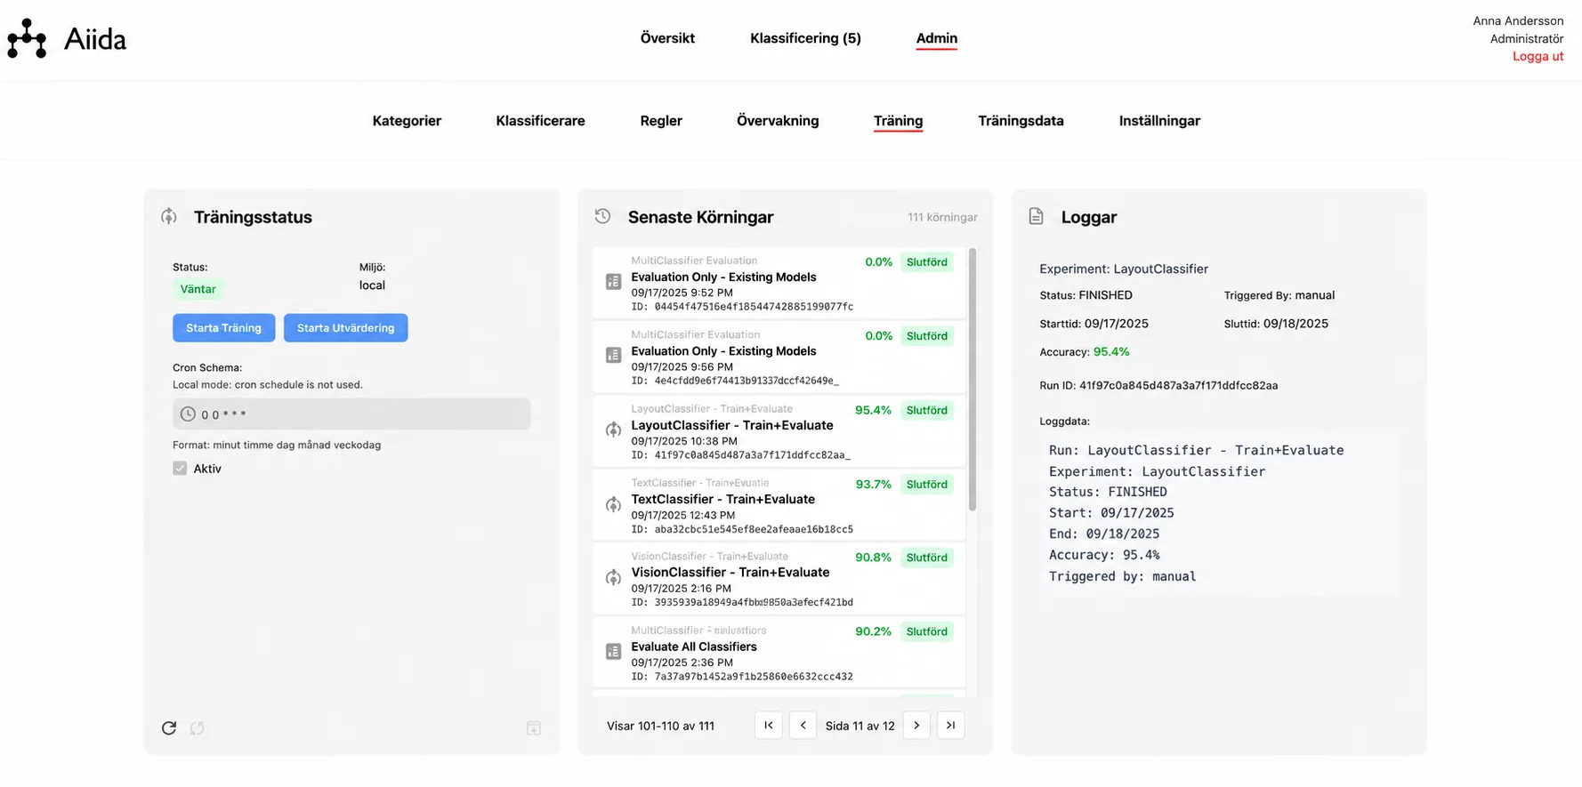The height and width of the screenshot is (787, 1582).
Task: Click the faded save icon in Träningsstatus footer
Action: point(534,728)
